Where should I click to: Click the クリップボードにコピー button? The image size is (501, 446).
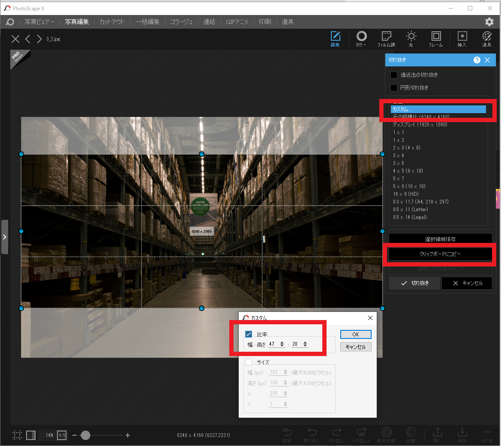pyautogui.click(x=440, y=254)
